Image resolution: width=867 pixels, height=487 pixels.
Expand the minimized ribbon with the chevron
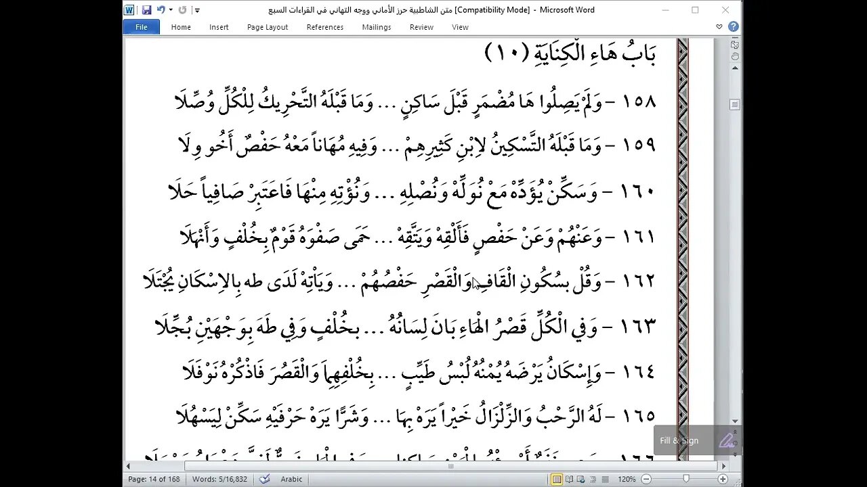[x=719, y=27]
